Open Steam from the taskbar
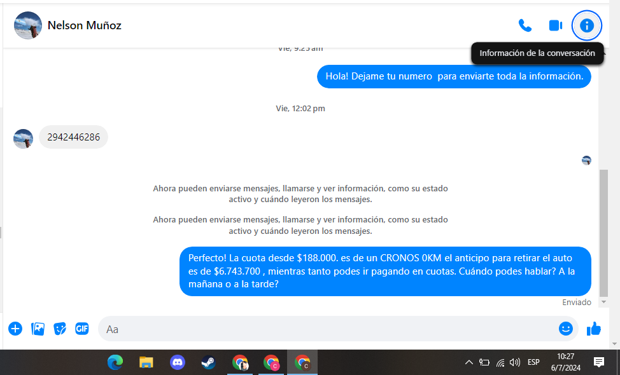This screenshot has width=620, height=375. tap(208, 362)
